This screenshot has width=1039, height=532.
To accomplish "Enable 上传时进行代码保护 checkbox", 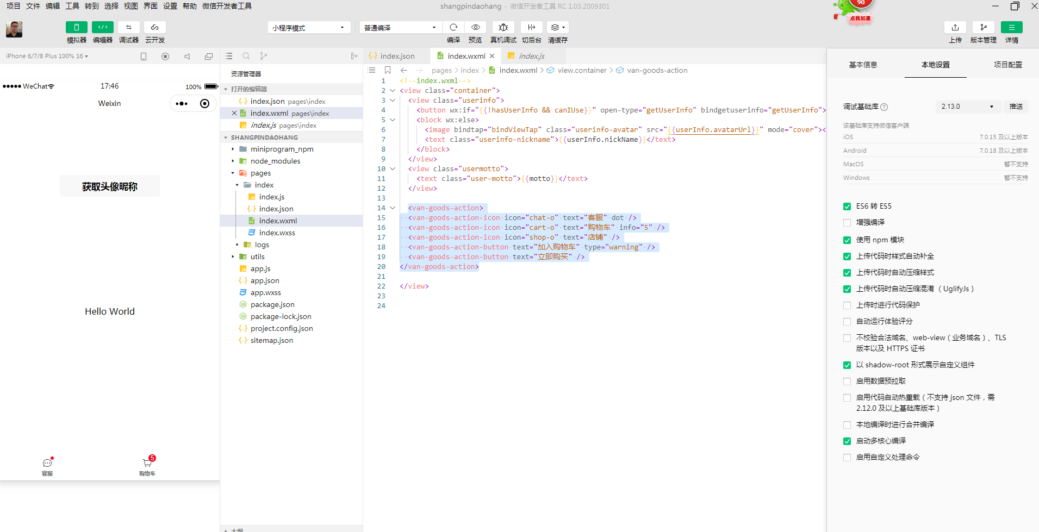I will pyautogui.click(x=847, y=305).
